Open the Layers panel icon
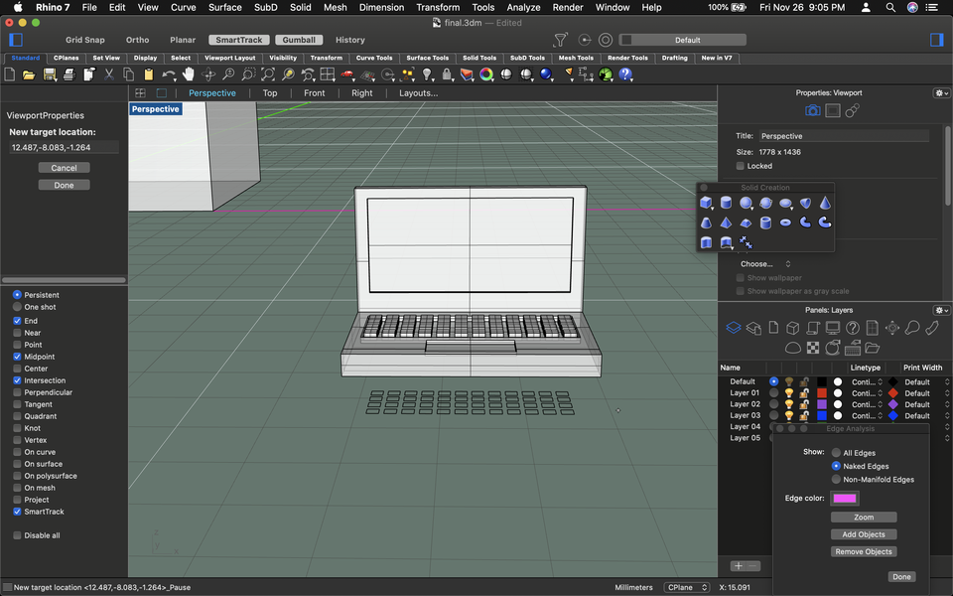This screenshot has height=596, width=953. pos(734,328)
